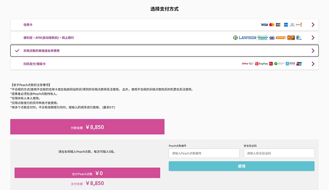Expand the 扫码支付/银联卡 row chevron
Viewport: 329px width, 190px height.
coord(313,64)
